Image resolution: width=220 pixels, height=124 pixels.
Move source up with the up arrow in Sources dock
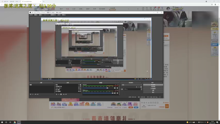point(64,94)
